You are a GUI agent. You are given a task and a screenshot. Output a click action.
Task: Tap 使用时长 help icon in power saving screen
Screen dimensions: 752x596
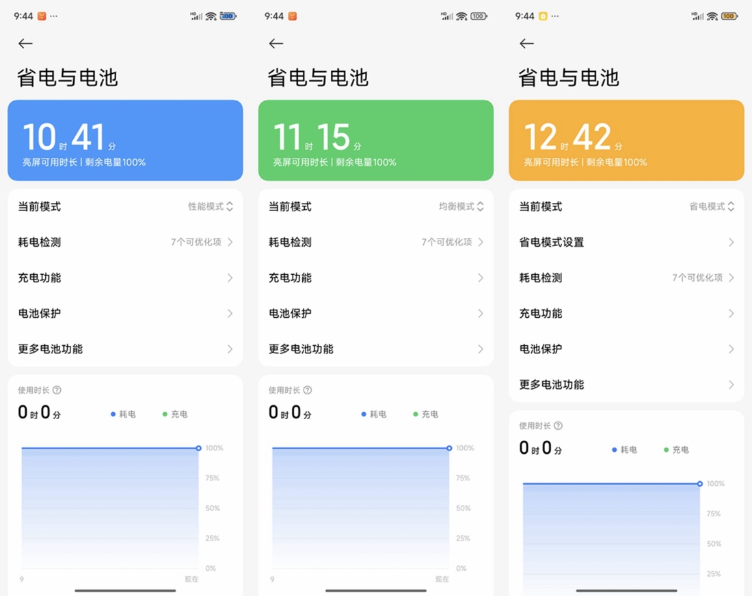pos(559,425)
